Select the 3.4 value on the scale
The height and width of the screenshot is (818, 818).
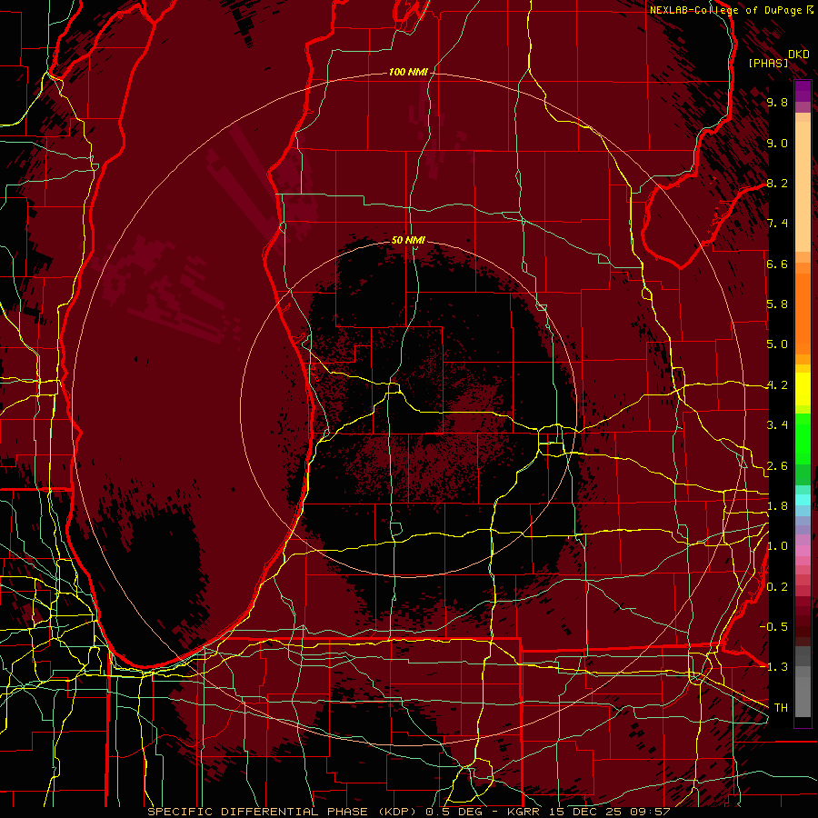point(777,425)
